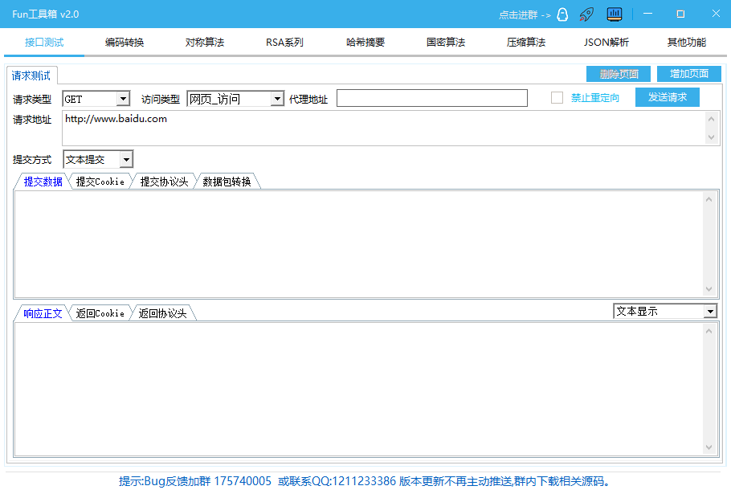Enable the 禁止重定向 checkbox
Image resolution: width=731 pixels, height=490 pixels.
(557, 97)
